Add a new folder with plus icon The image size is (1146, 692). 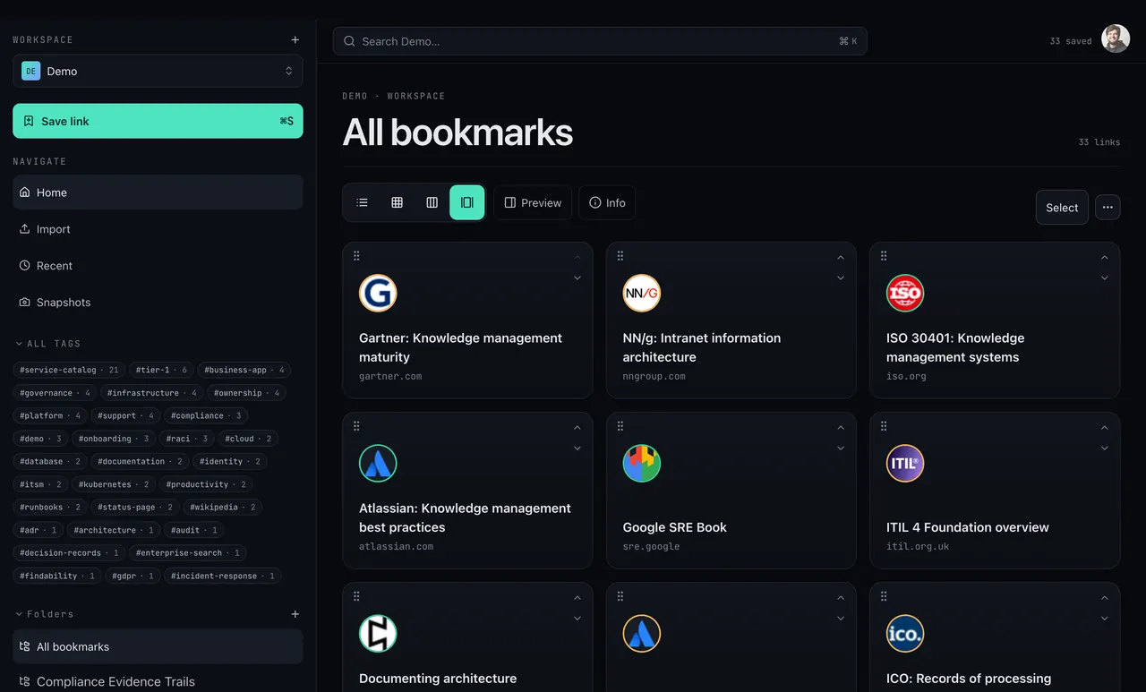[x=295, y=614]
